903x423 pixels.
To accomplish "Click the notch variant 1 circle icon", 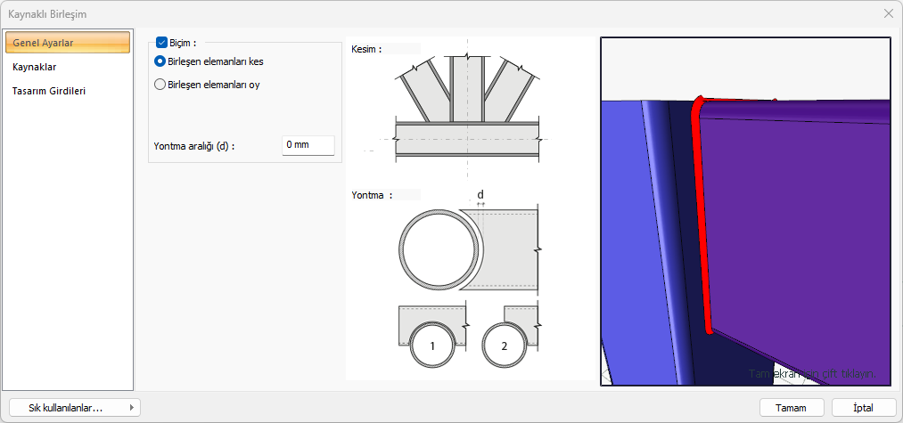I will pos(432,346).
